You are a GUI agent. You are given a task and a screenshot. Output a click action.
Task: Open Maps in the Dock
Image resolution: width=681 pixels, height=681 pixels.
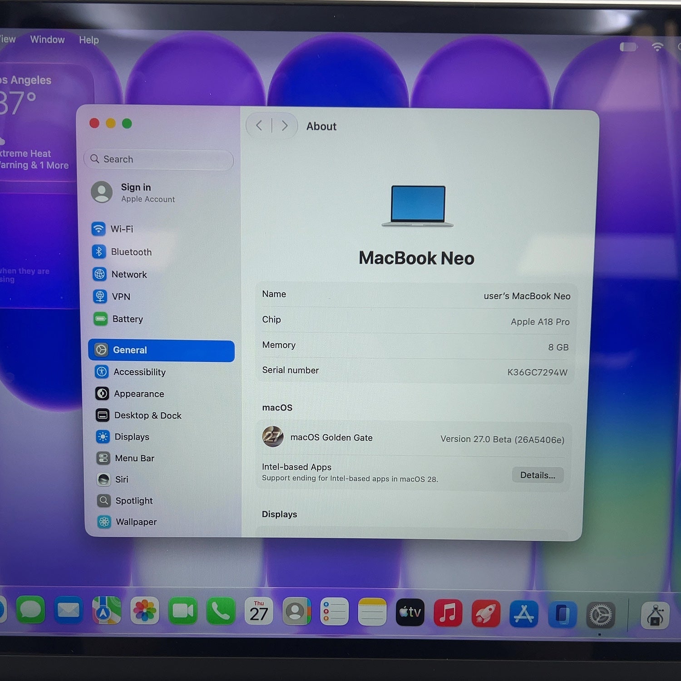click(107, 611)
